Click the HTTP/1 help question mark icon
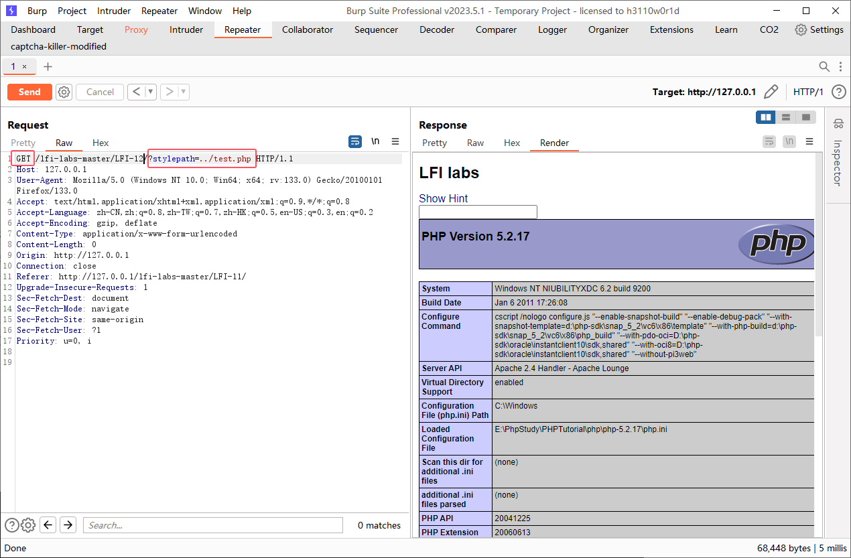 pos(838,92)
